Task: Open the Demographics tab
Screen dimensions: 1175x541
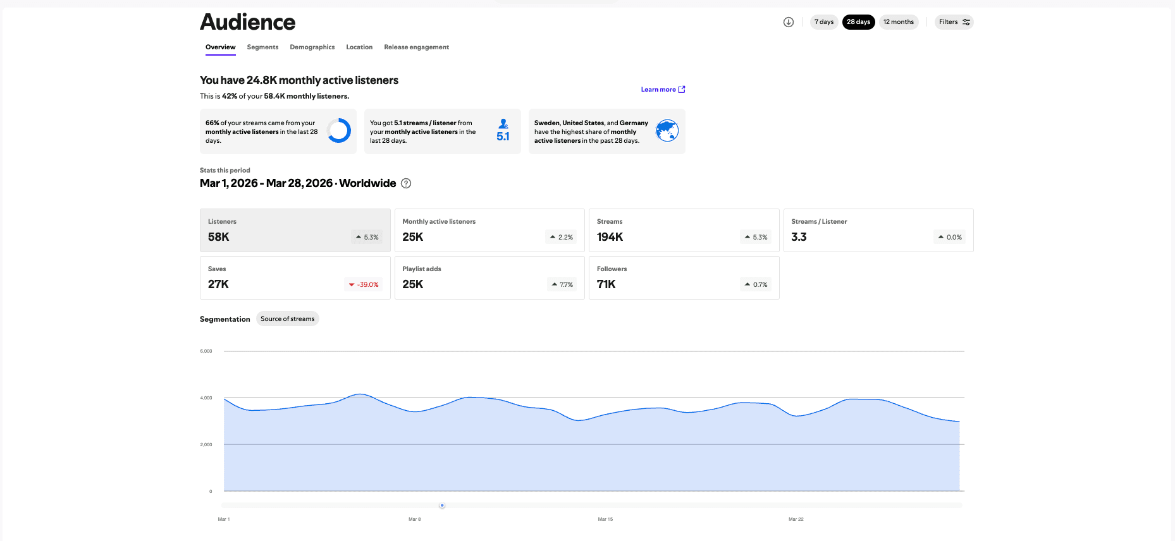Action: [x=312, y=47]
